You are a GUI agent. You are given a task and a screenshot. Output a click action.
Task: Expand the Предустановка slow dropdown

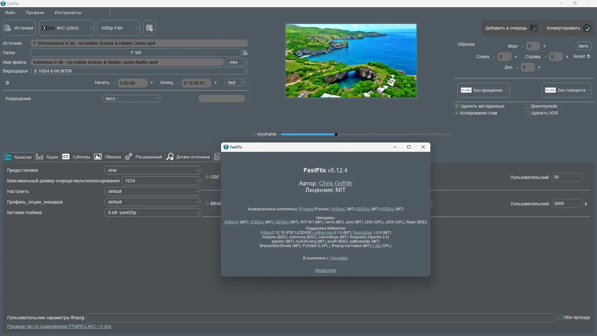(x=152, y=170)
